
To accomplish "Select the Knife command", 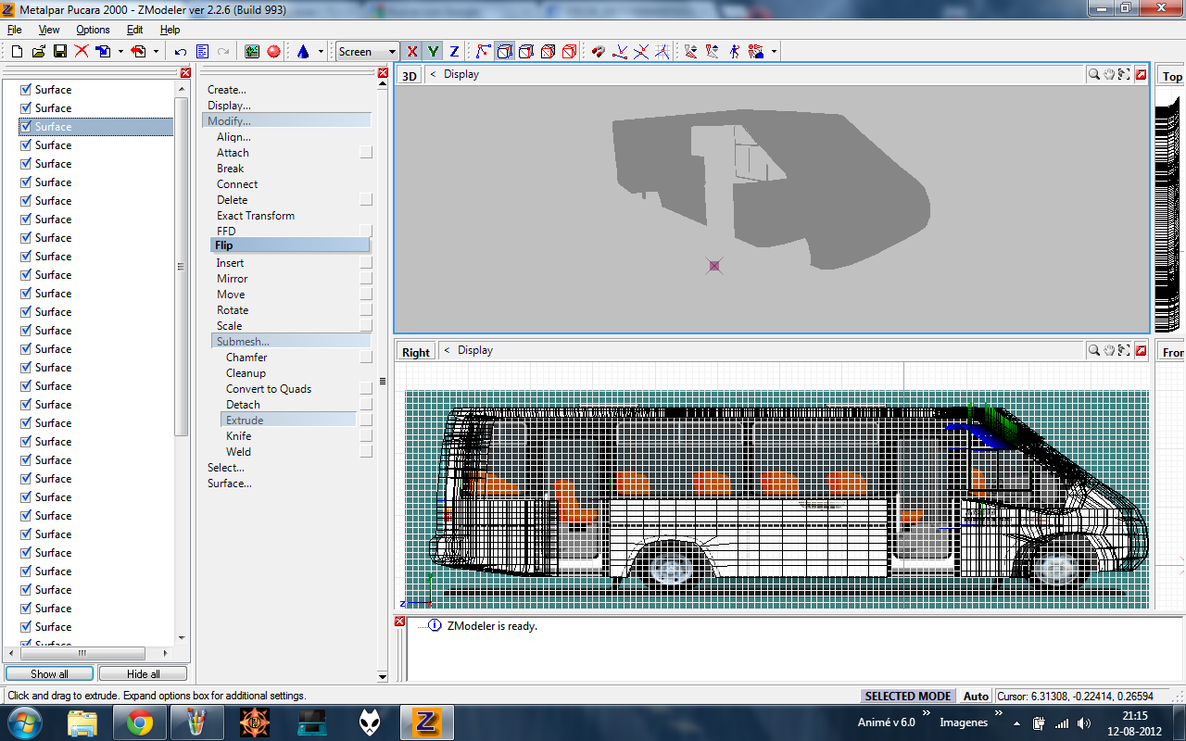I will coord(239,436).
